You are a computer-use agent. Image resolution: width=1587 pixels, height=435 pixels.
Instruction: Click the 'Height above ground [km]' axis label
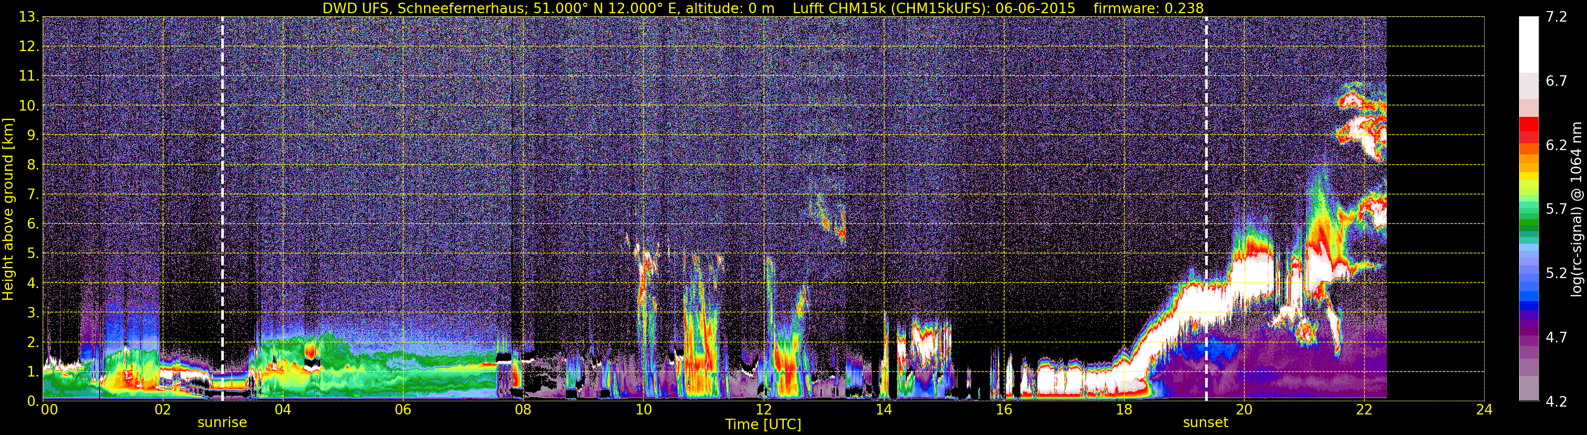point(8,209)
